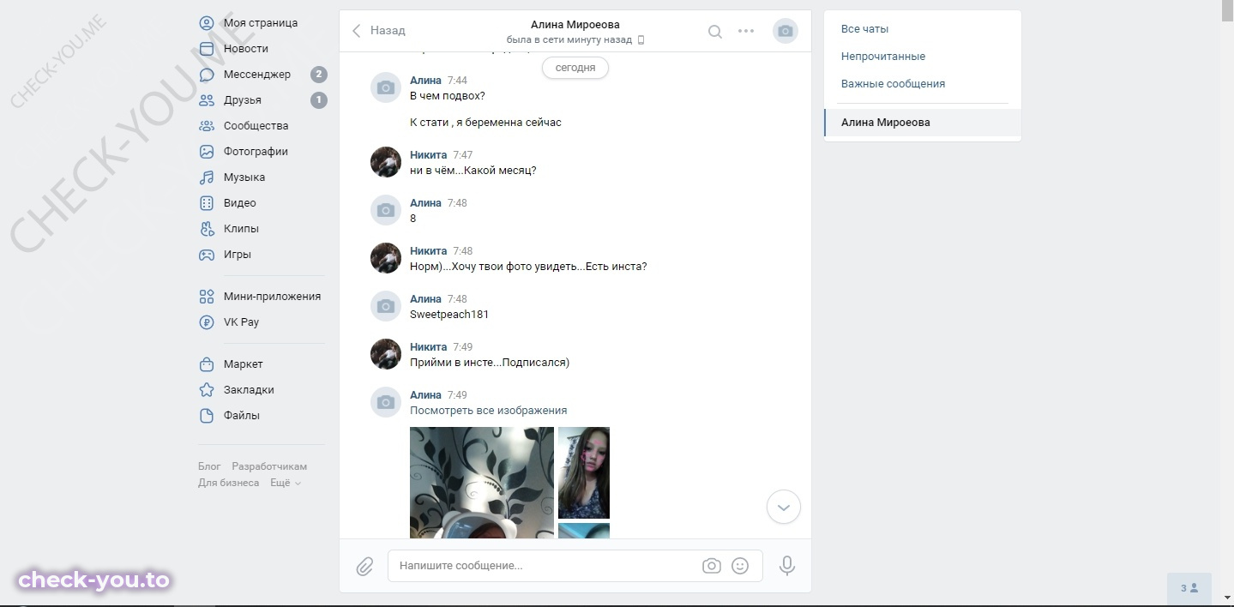Click Посмотреть все изображения link

tap(488, 411)
